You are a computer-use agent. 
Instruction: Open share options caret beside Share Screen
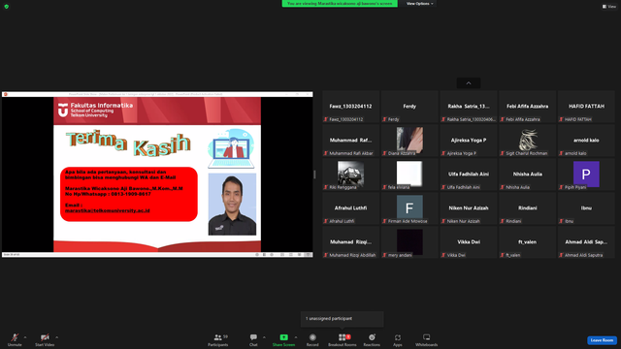pos(296,337)
